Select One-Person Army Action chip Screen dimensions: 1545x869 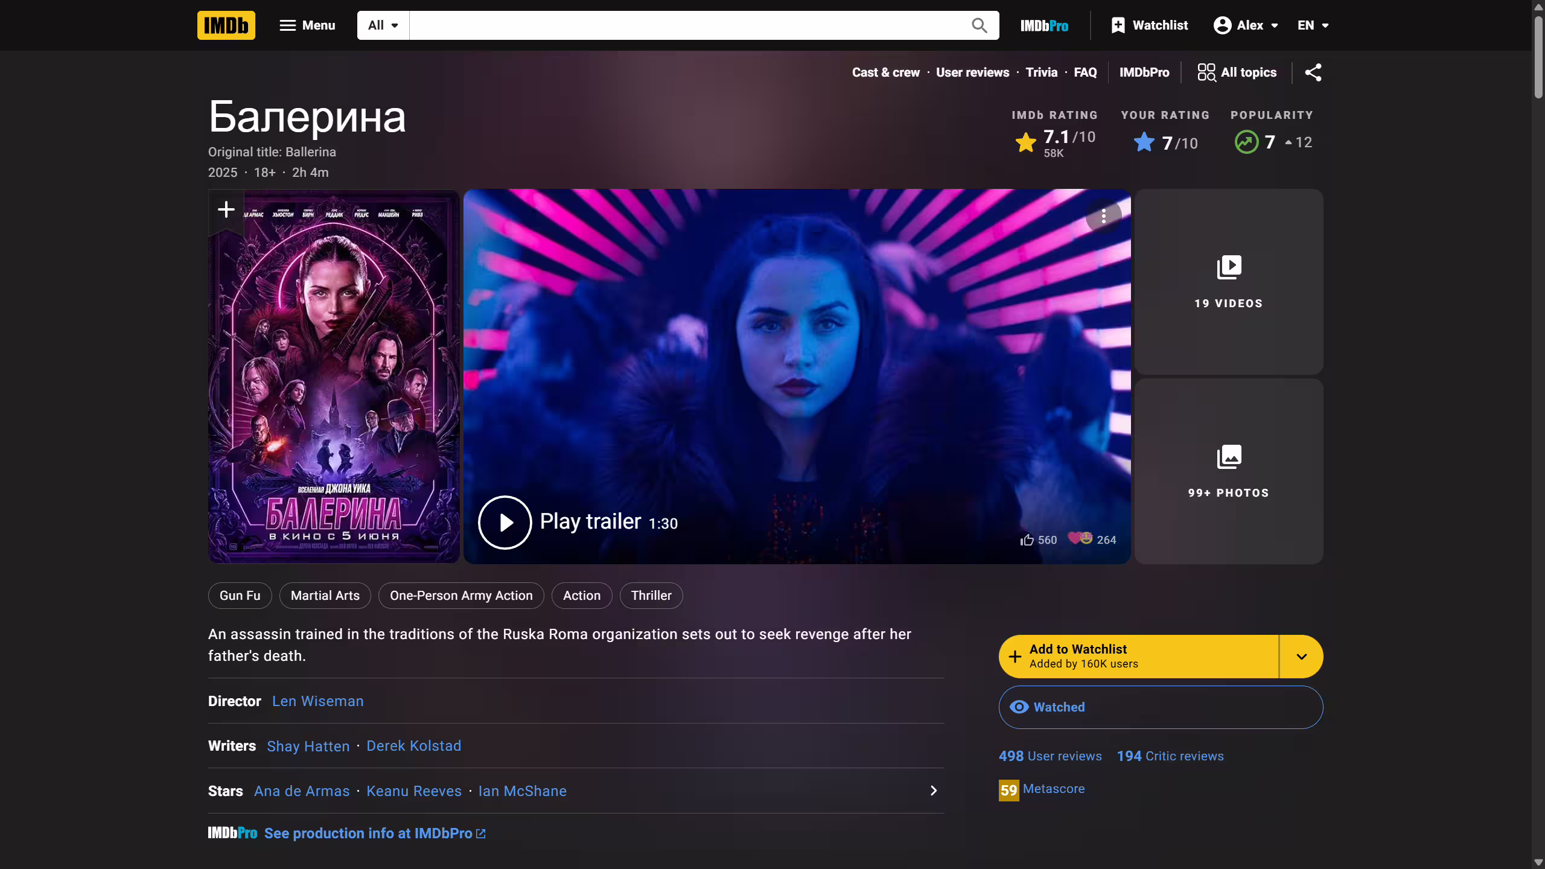461,596
